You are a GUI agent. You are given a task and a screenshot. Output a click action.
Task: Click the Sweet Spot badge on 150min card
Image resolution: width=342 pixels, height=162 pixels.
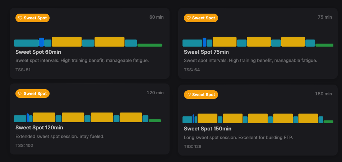click(x=201, y=95)
